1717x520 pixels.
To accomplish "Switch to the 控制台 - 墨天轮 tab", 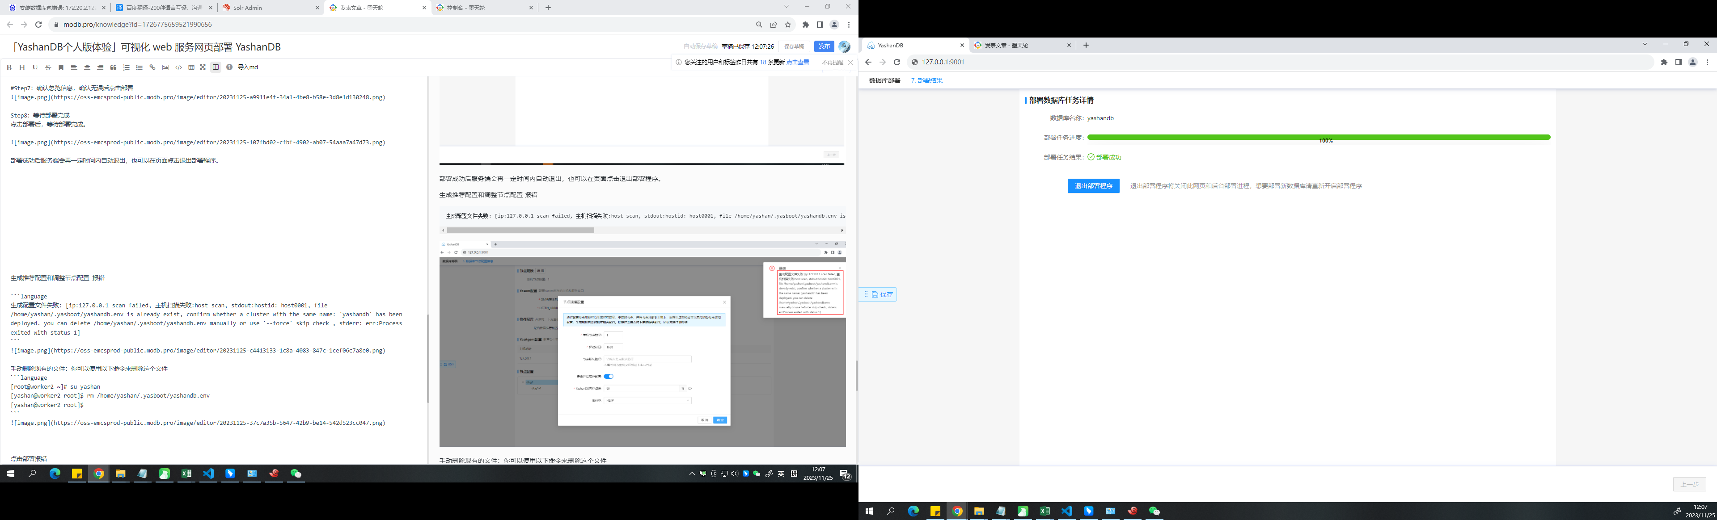I will click(x=485, y=8).
